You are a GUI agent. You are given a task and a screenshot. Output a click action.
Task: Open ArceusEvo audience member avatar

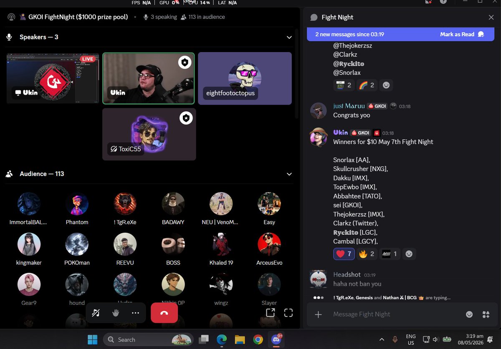click(269, 244)
